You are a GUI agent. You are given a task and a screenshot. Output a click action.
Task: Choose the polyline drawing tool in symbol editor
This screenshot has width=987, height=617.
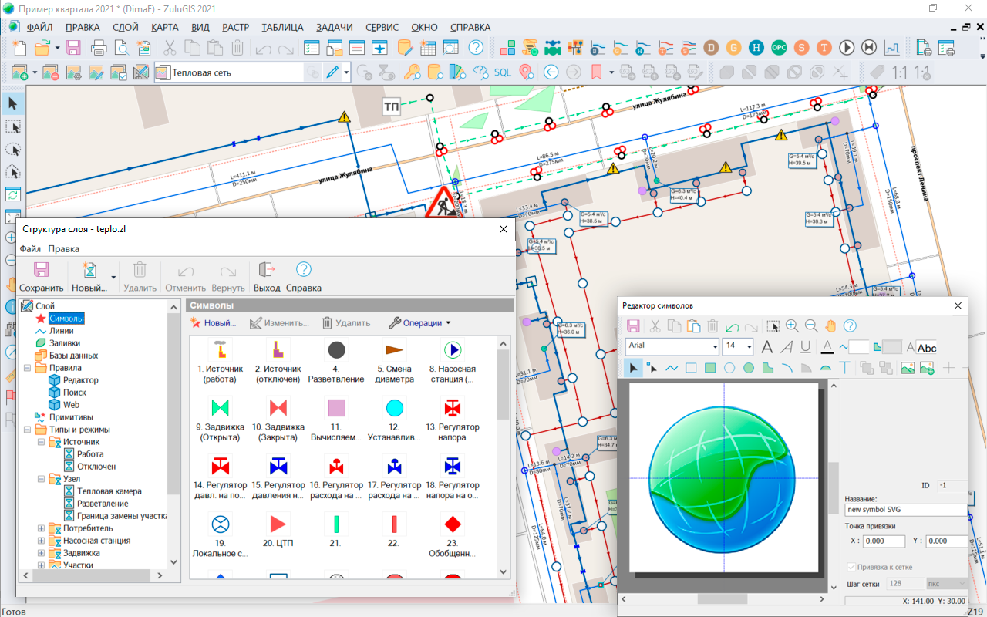pyautogui.click(x=672, y=368)
